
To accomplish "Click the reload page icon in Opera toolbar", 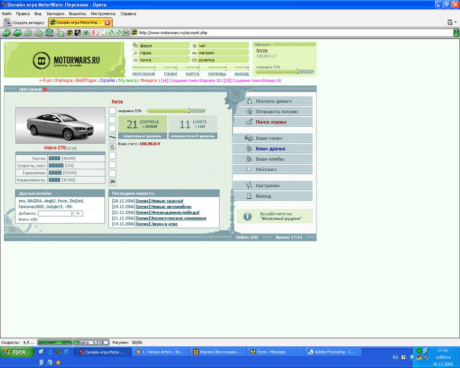I will click(x=49, y=33).
